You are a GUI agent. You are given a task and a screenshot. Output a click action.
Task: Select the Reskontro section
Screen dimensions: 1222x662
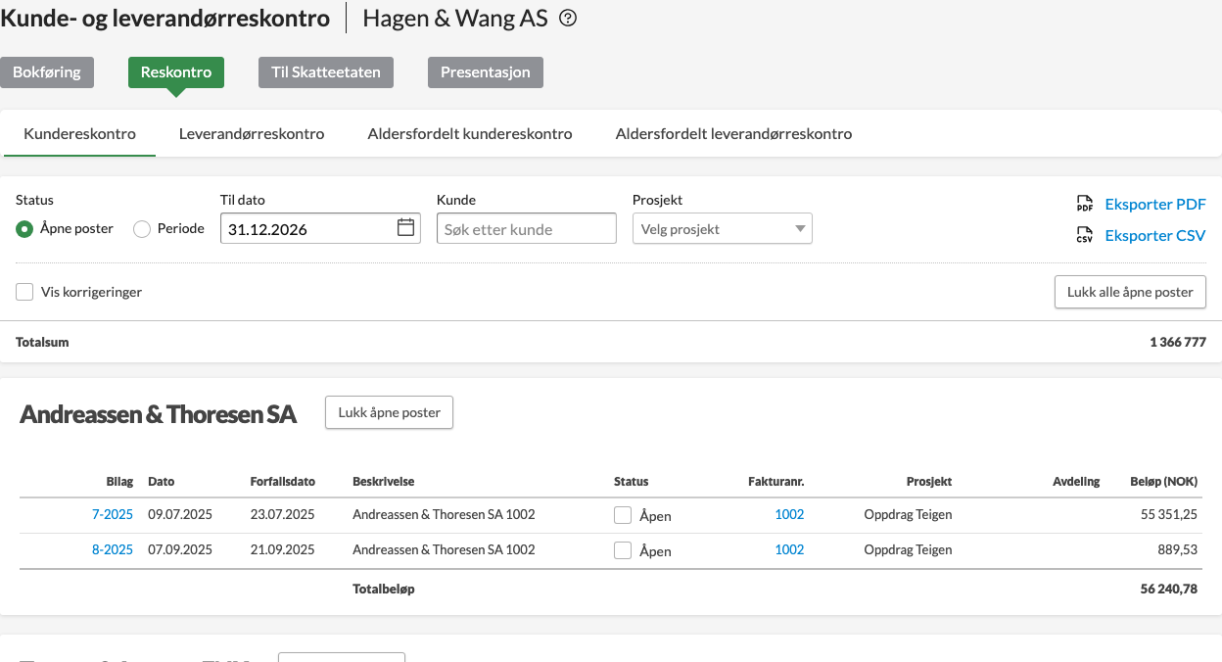point(176,72)
